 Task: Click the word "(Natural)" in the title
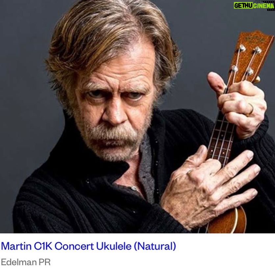[155, 246]
